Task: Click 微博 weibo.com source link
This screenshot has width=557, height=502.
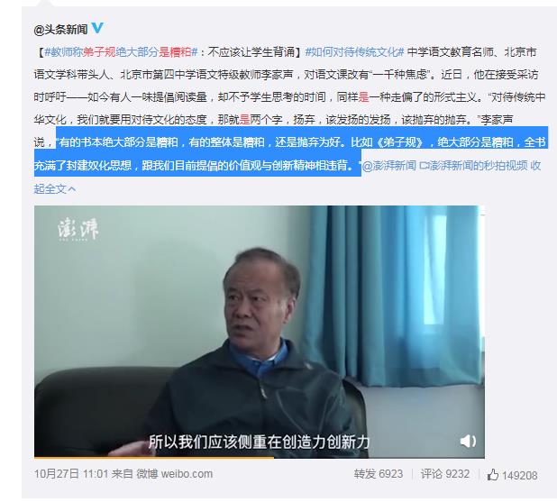Action: [x=175, y=473]
